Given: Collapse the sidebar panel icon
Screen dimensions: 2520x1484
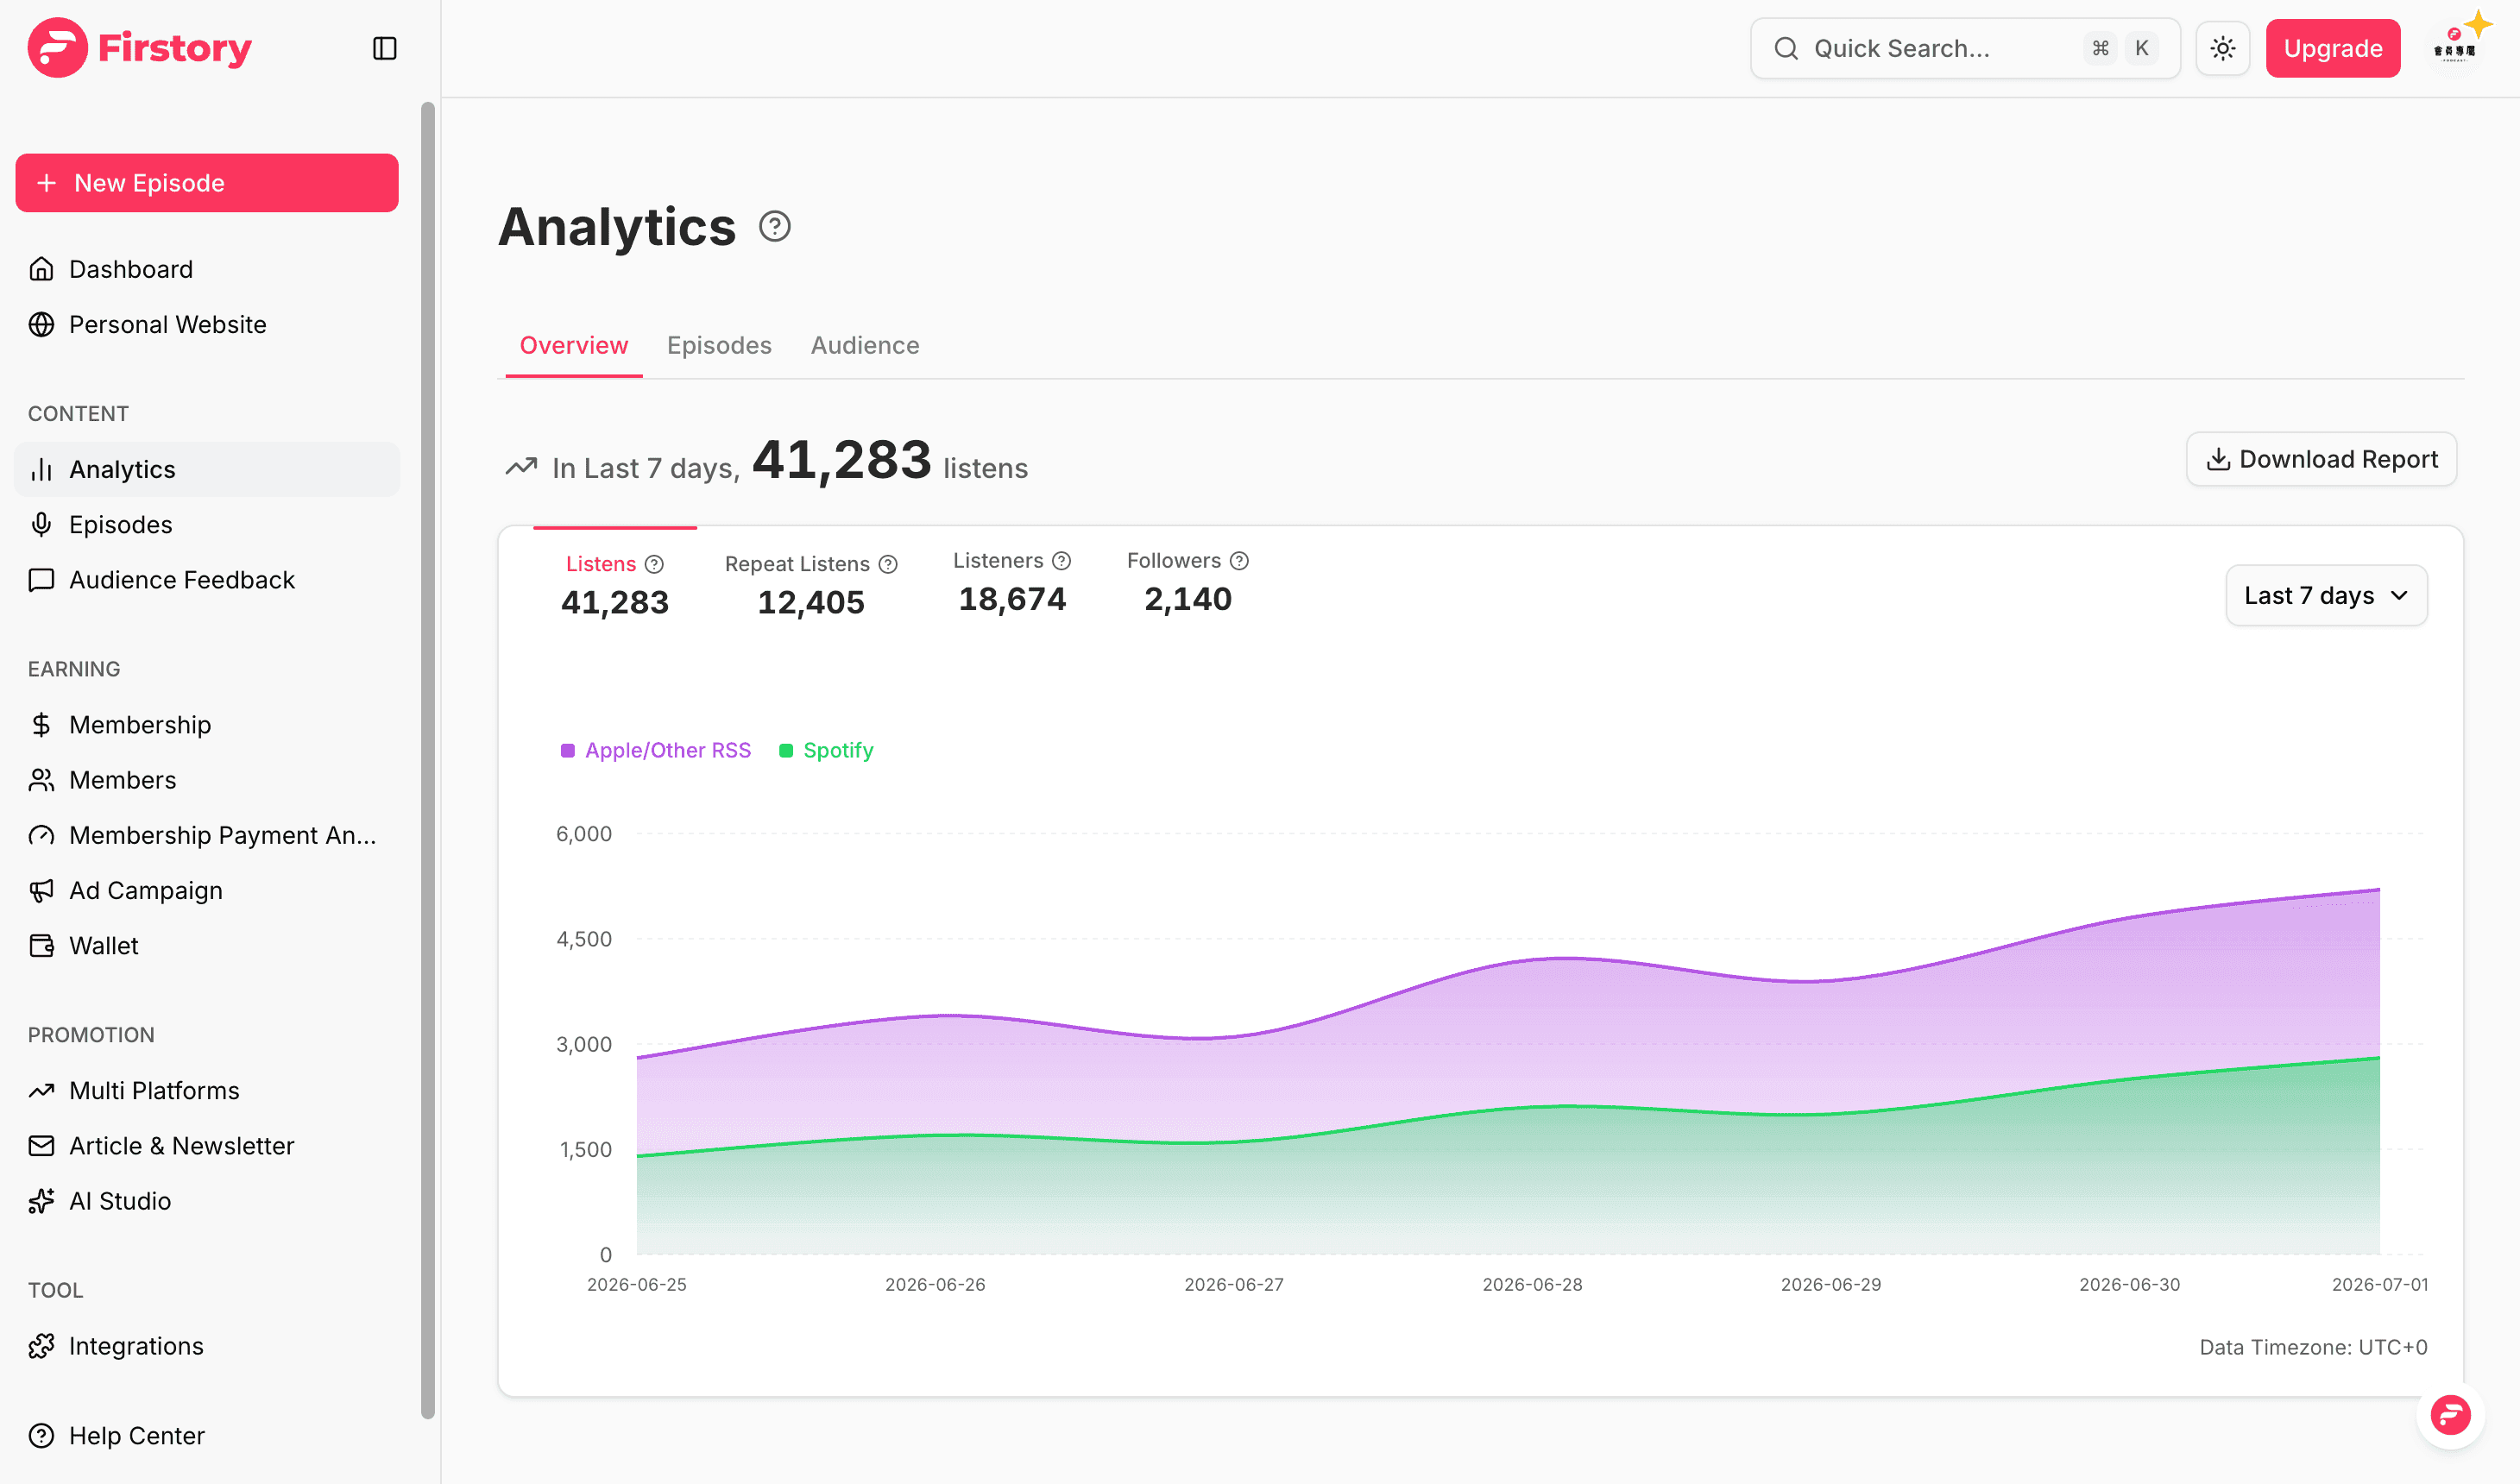Looking at the screenshot, I should point(385,48).
